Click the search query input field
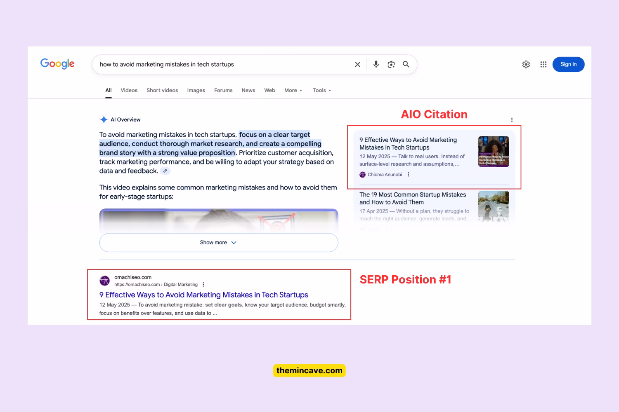 click(223, 64)
